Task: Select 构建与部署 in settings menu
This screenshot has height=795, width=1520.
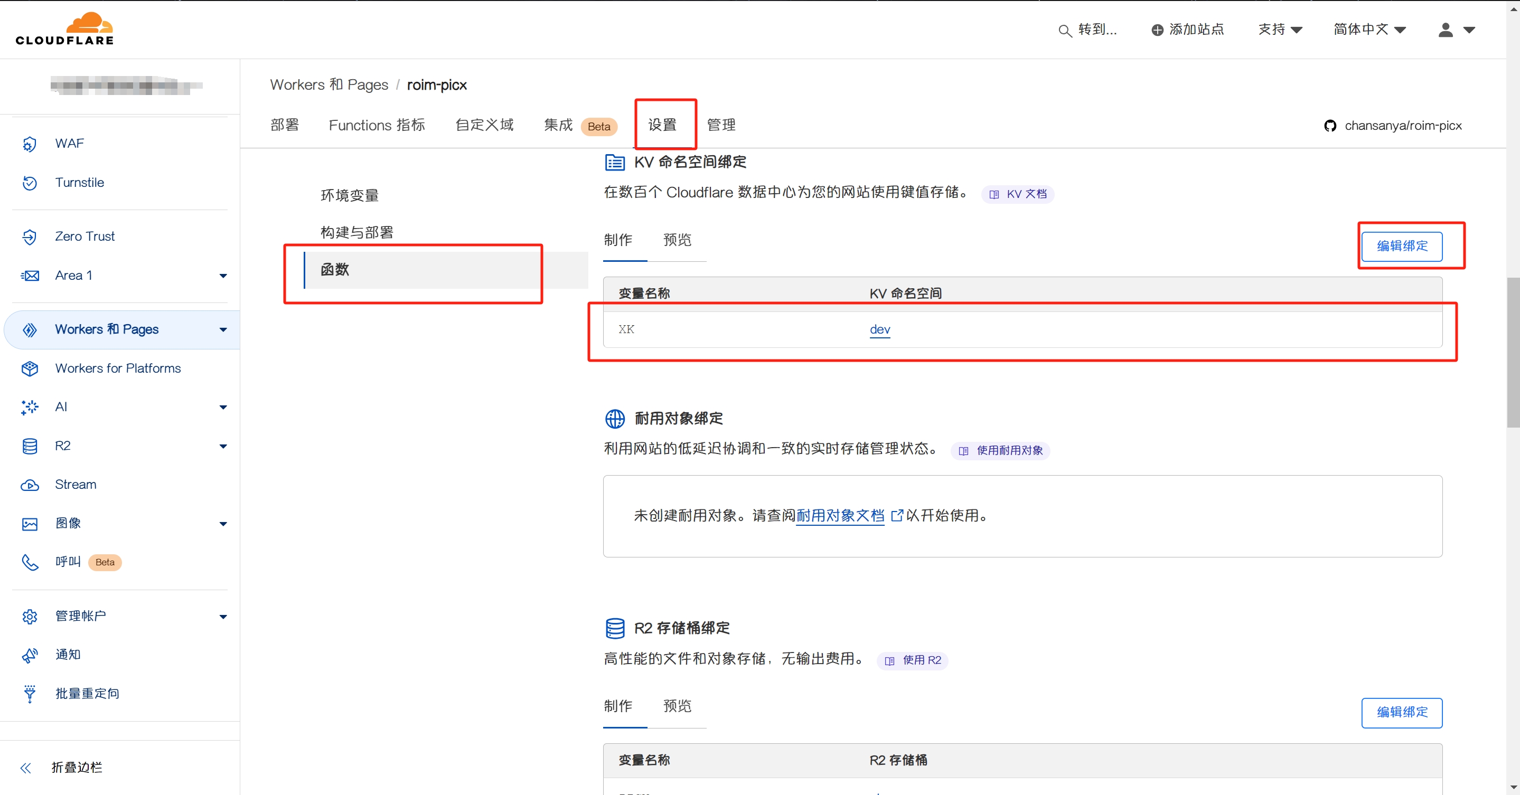Action: pyautogui.click(x=356, y=232)
